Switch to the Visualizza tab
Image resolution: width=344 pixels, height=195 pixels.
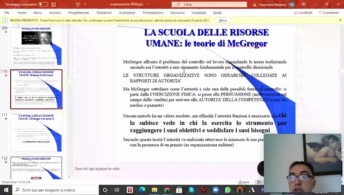[199, 13]
